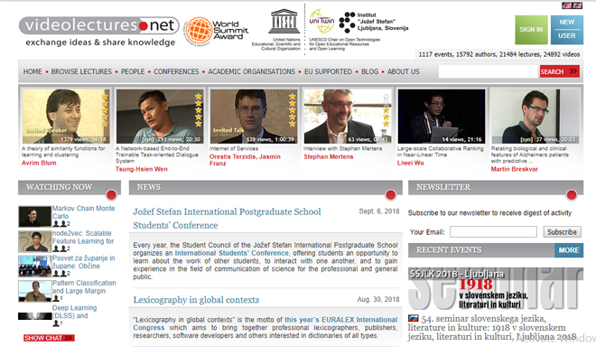The image size is (596, 347).
Task: Open the Conferences menu item
Action: [176, 71]
